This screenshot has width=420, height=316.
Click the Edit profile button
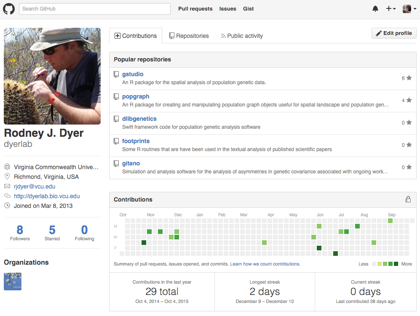point(394,33)
